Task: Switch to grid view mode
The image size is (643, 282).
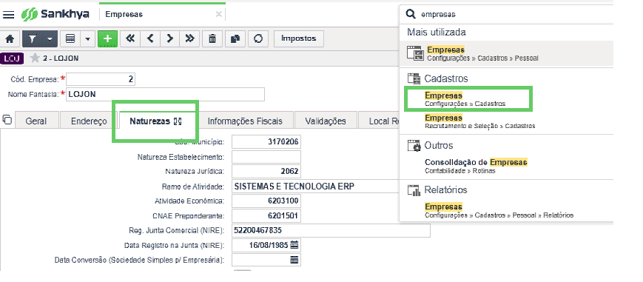Action: (70, 39)
